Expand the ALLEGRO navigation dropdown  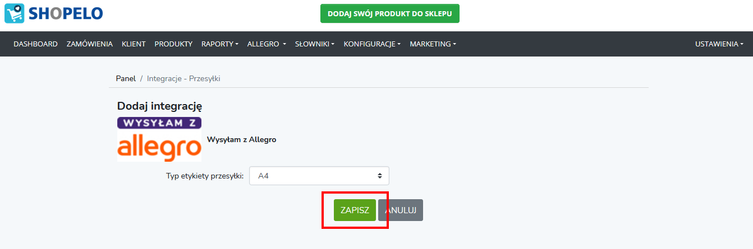267,44
